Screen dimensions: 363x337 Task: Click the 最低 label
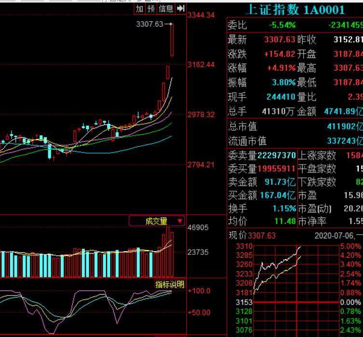point(307,83)
